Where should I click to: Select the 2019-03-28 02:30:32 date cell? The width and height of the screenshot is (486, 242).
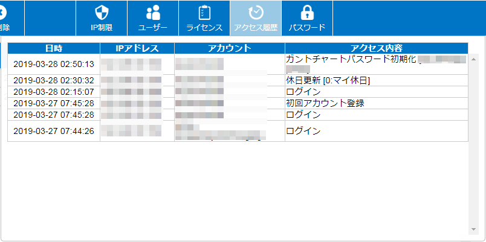[x=54, y=80]
